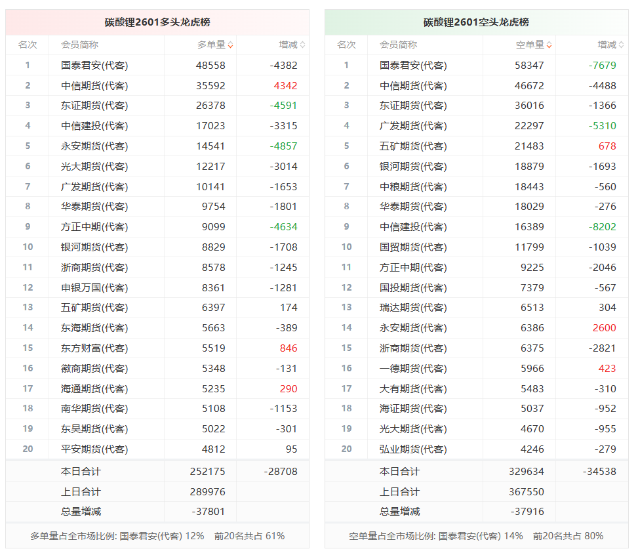Viewport: 638px width, 555px height.
Task: Select 南华期货(代客) row
Action: 157,409
